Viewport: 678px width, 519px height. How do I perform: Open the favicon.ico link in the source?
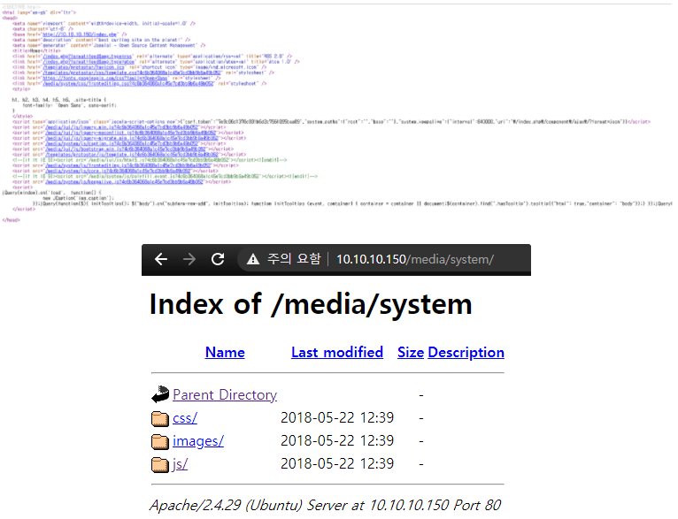[x=83, y=67]
